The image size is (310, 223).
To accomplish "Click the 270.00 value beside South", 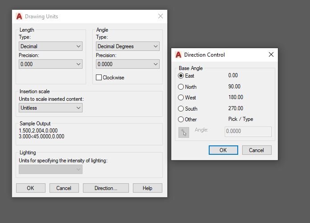I will click(x=236, y=108).
